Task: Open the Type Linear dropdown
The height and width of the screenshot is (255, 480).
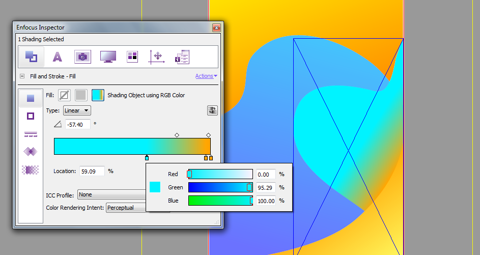Action: [x=77, y=110]
